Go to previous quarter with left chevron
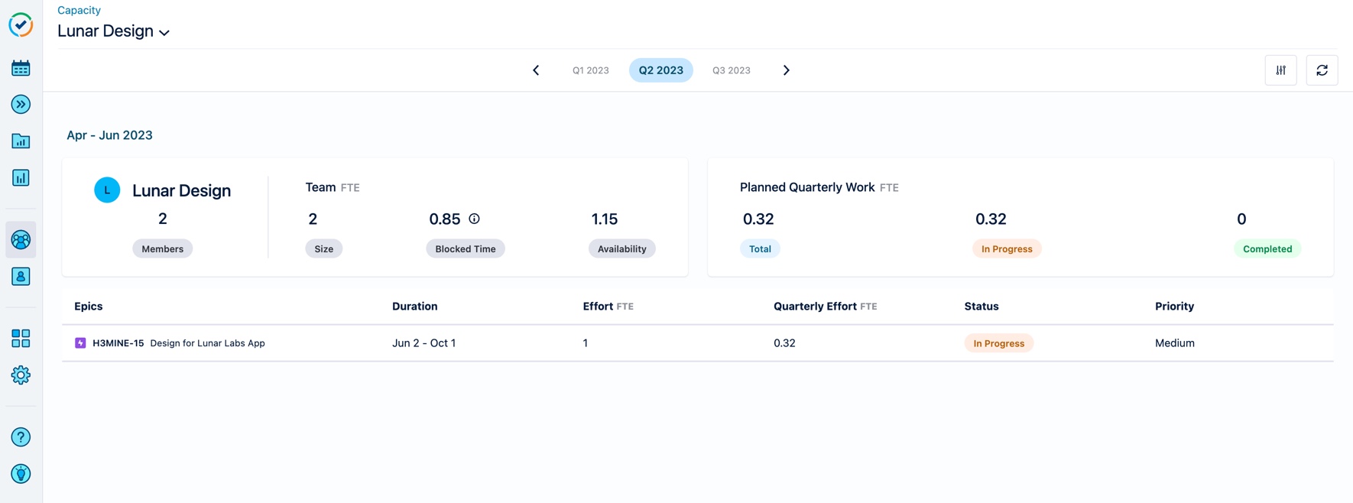 point(536,70)
